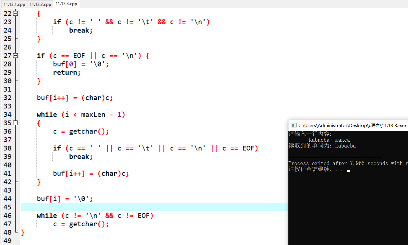Click line number 38 in the gutter

click(8, 148)
